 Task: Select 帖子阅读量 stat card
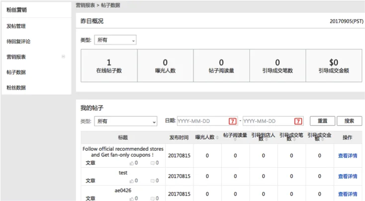point(221,66)
